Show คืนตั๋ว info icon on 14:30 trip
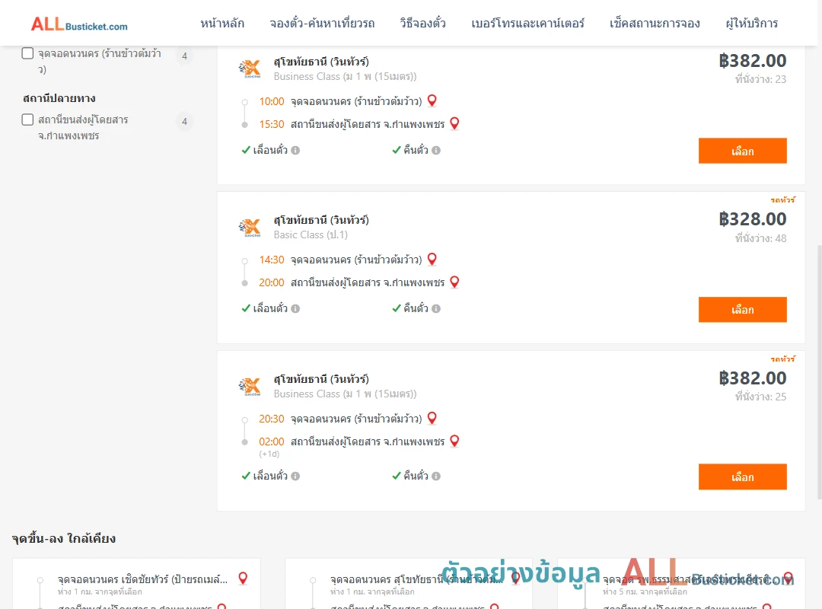The height and width of the screenshot is (609, 822). coord(436,309)
